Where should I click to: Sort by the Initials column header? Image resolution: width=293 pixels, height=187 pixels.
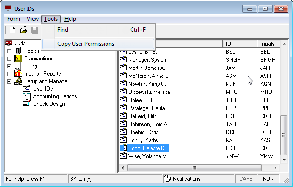pyautogui.click(x=268, y=43)
